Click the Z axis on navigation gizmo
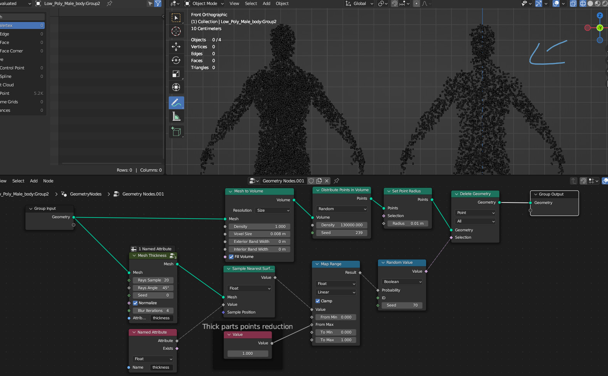 pyautogui.click(x=600, y=15)
